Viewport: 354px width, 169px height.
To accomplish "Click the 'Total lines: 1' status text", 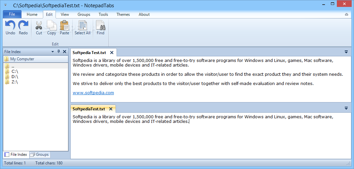I will (x=15, y=163).
